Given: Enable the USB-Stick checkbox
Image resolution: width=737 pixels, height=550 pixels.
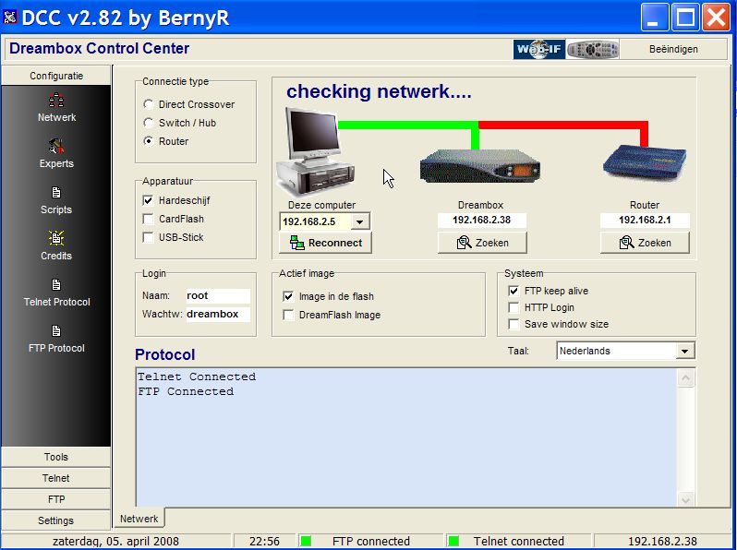Looking at the screenshot, I should click(148, 237).
